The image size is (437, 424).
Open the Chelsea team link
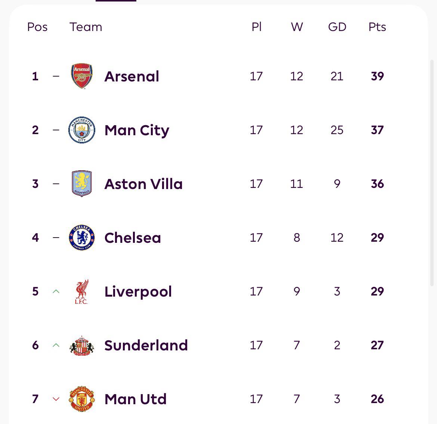(x=133, y=238)
